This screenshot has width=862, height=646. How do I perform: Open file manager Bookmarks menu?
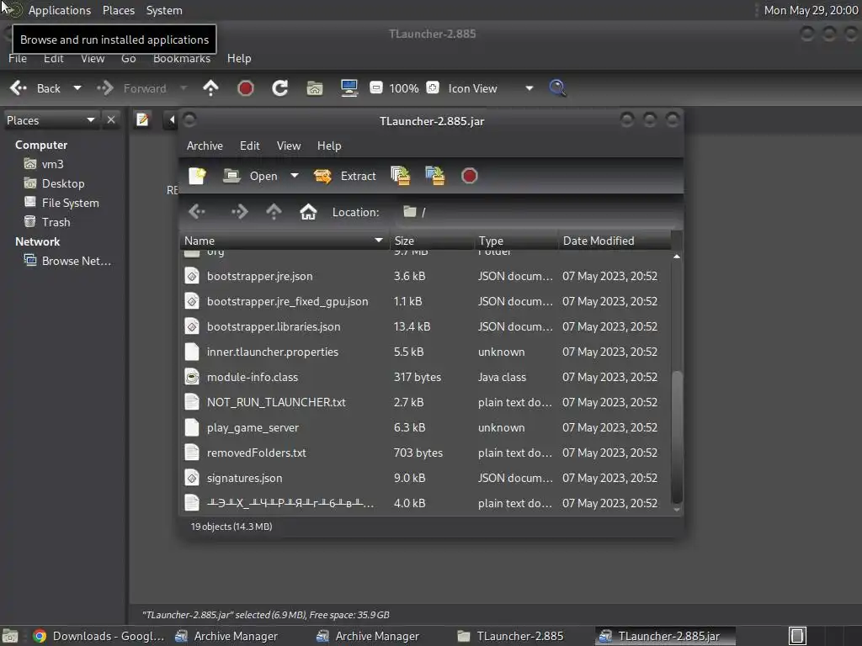(182, 58)
